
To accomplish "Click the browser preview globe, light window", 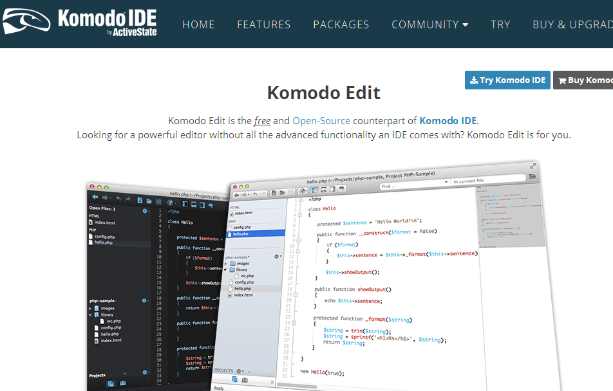I will point(302,191).
